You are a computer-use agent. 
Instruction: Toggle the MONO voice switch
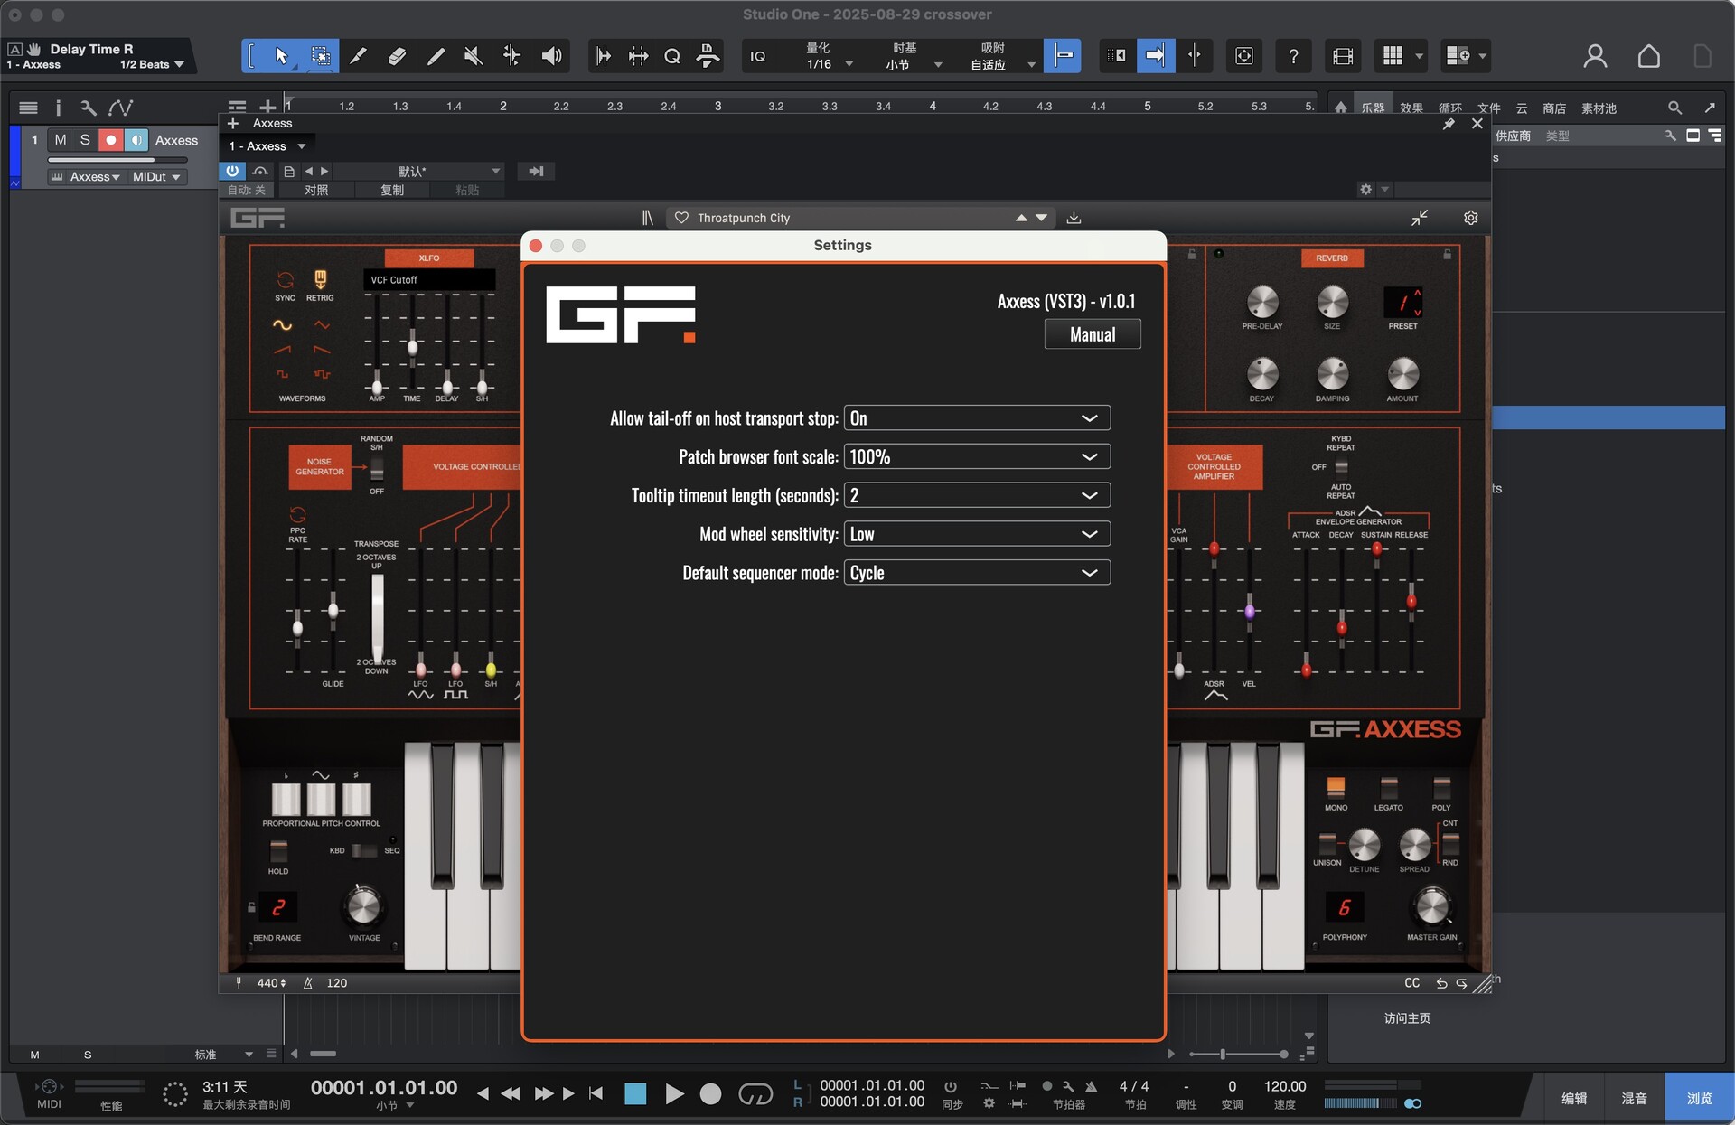point(1336,787)
